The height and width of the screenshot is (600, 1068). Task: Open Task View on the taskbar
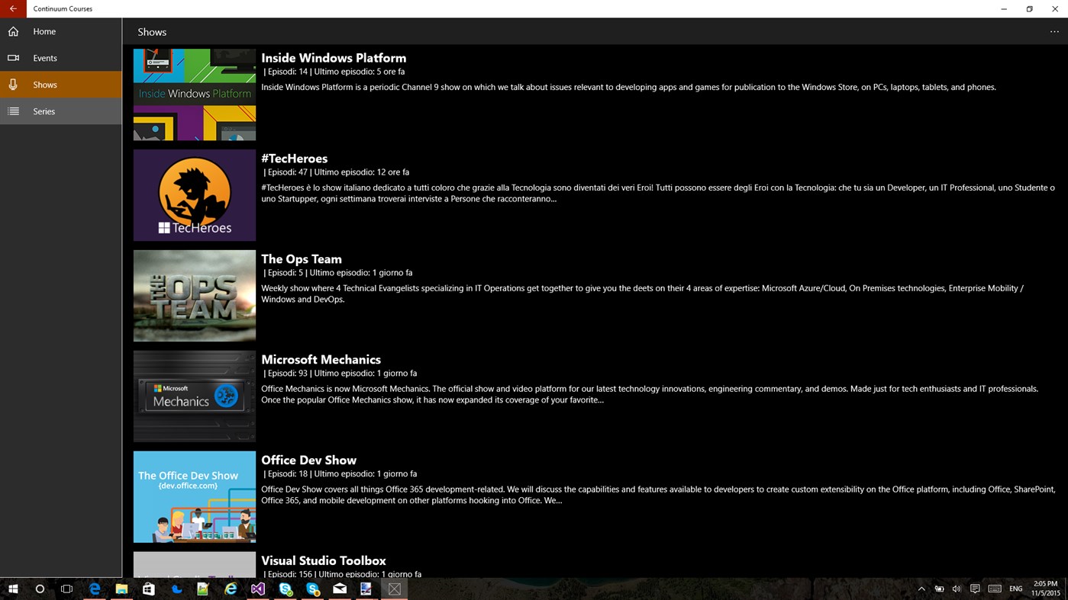click(x=67, y=589)
